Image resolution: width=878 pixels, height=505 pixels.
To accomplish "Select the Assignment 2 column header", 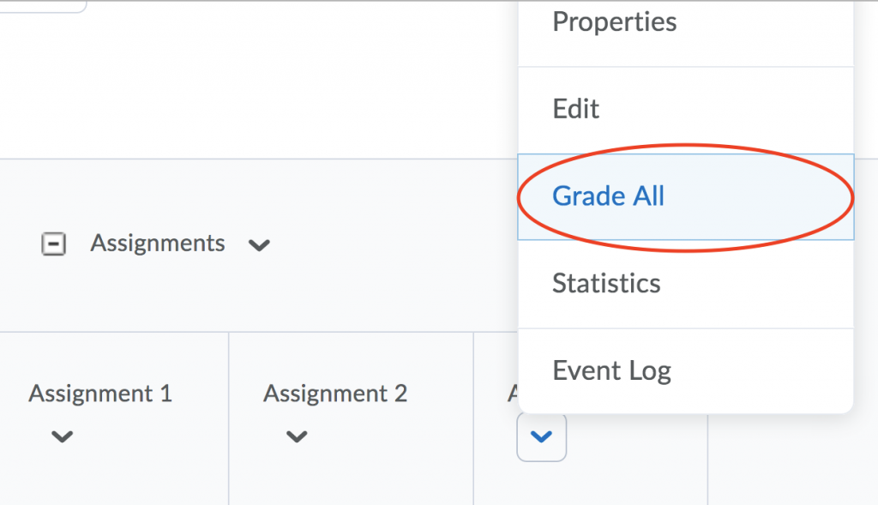I will click(335, 394).
